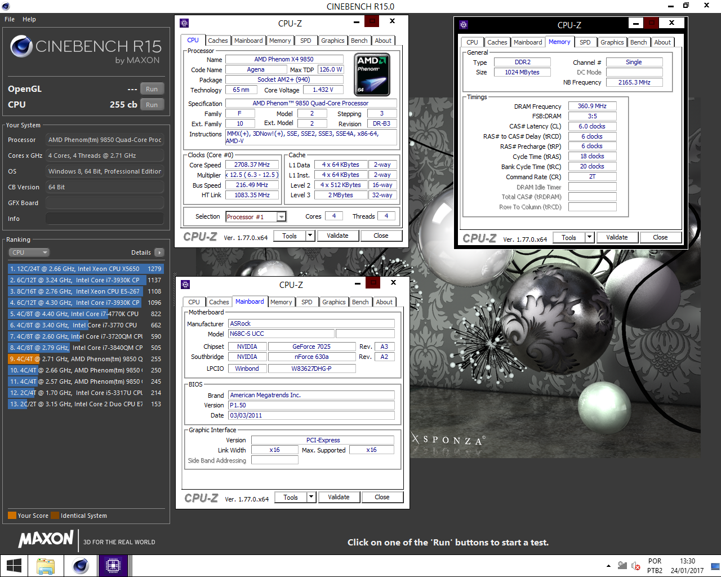Image resolution: width=721 pixels, height=577 pixels.
Task: Click the empty Info field in Cinebench
Action: (105, 219)
